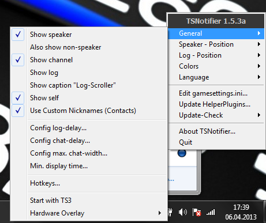Choose Edit gamesettings.ini

(x=216, y=93)
